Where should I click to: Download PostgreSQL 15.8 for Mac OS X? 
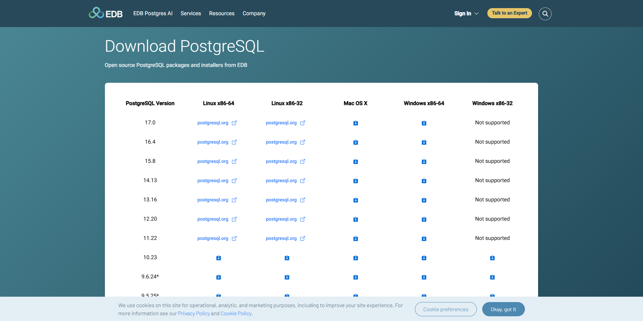coord(356,162)
